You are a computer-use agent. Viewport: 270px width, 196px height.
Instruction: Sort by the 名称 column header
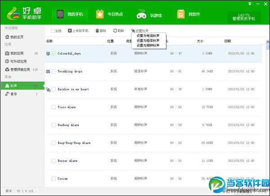point(49,41)
